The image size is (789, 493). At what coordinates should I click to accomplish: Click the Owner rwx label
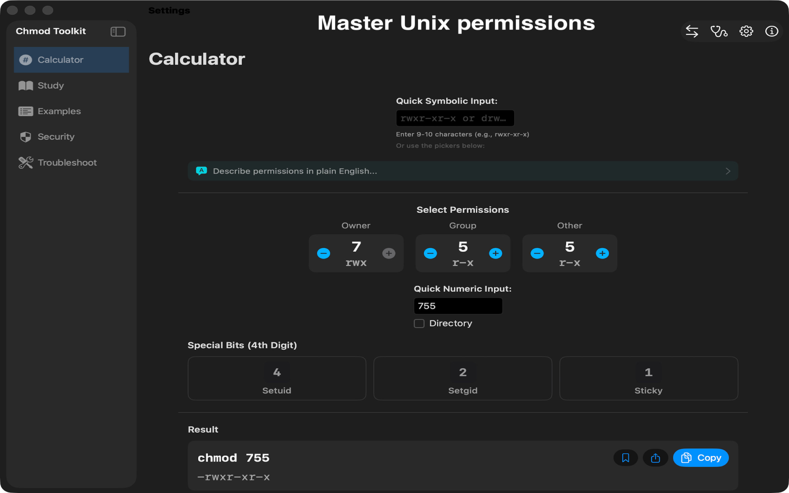point(356,262)
